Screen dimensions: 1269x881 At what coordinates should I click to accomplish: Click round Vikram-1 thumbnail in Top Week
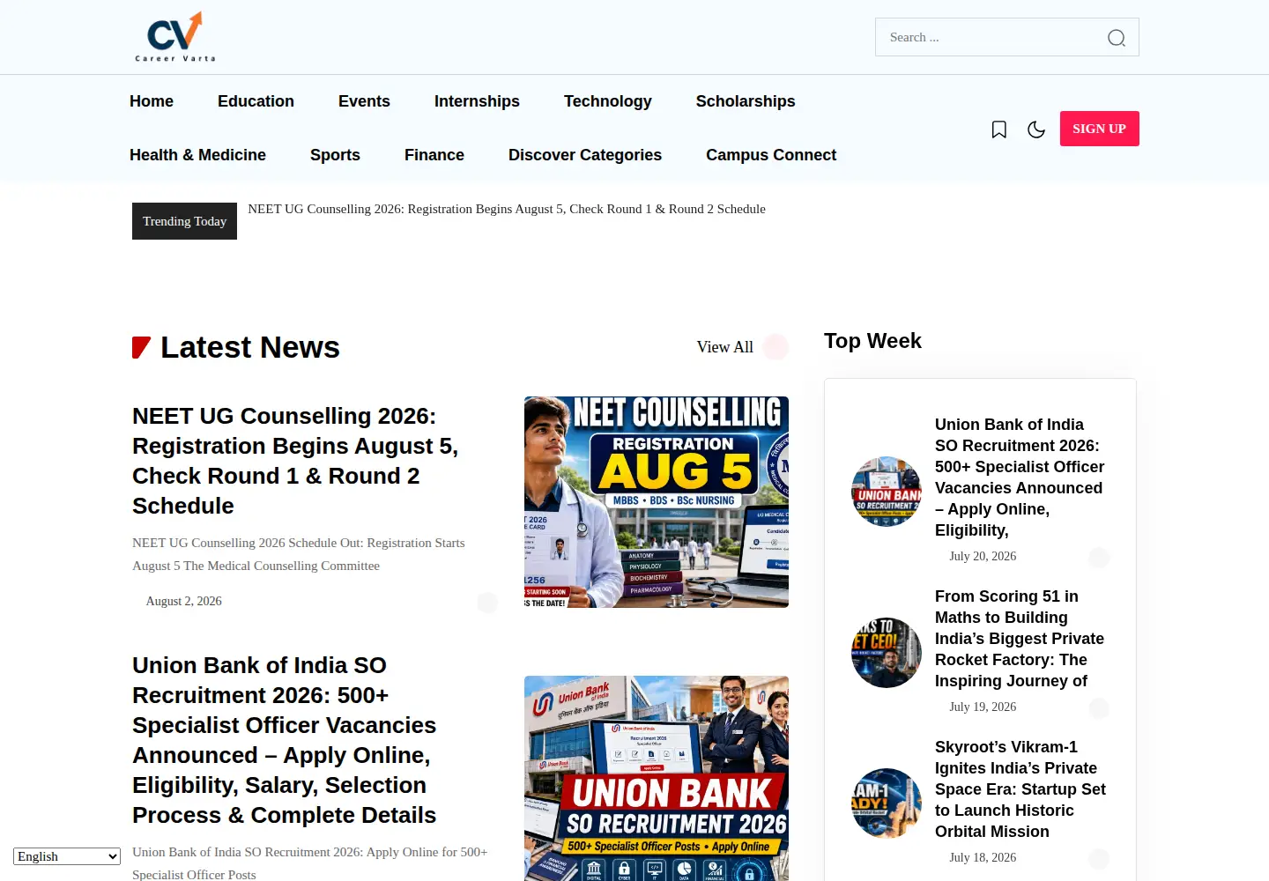[x=887, y=803]
